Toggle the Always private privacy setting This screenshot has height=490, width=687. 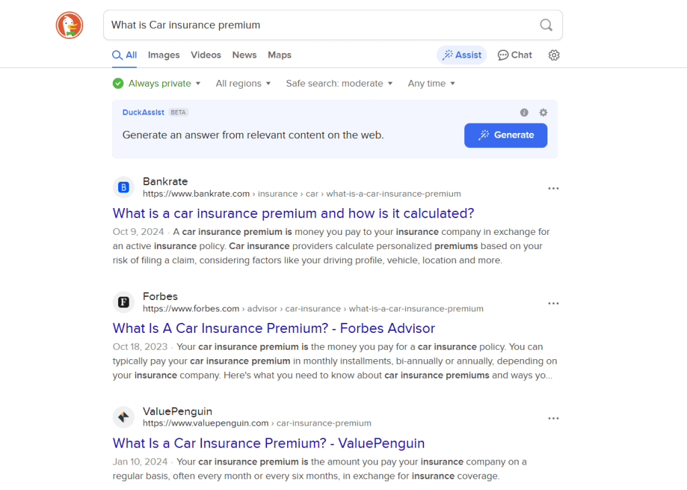156,83
